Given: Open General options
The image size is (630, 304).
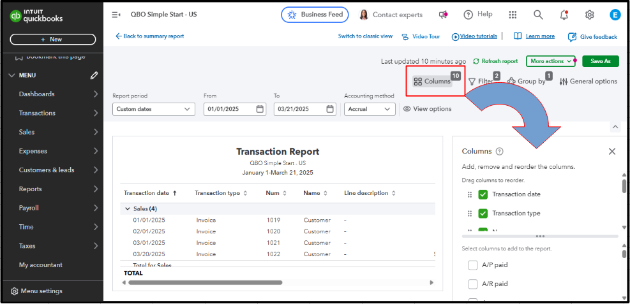Looking at the screenshot, I should pos(589,82).
